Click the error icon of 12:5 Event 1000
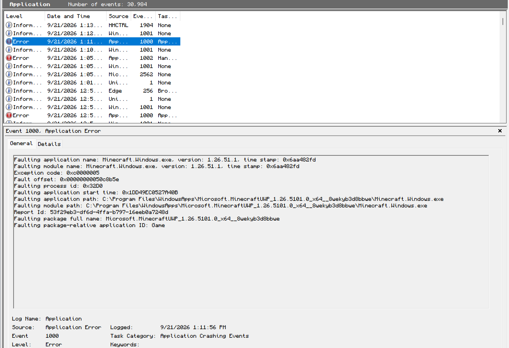 click(x=9, y=115)
